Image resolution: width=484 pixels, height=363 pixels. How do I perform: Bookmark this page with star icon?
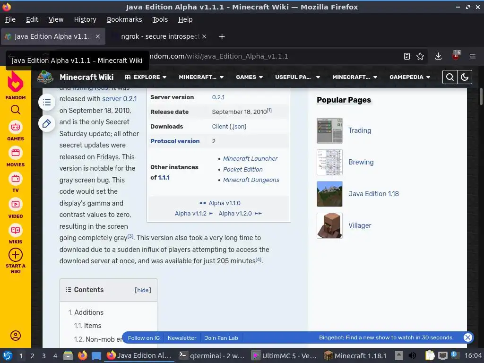(x=420, y=56)
